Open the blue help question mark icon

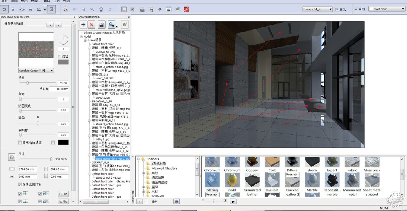176,202
